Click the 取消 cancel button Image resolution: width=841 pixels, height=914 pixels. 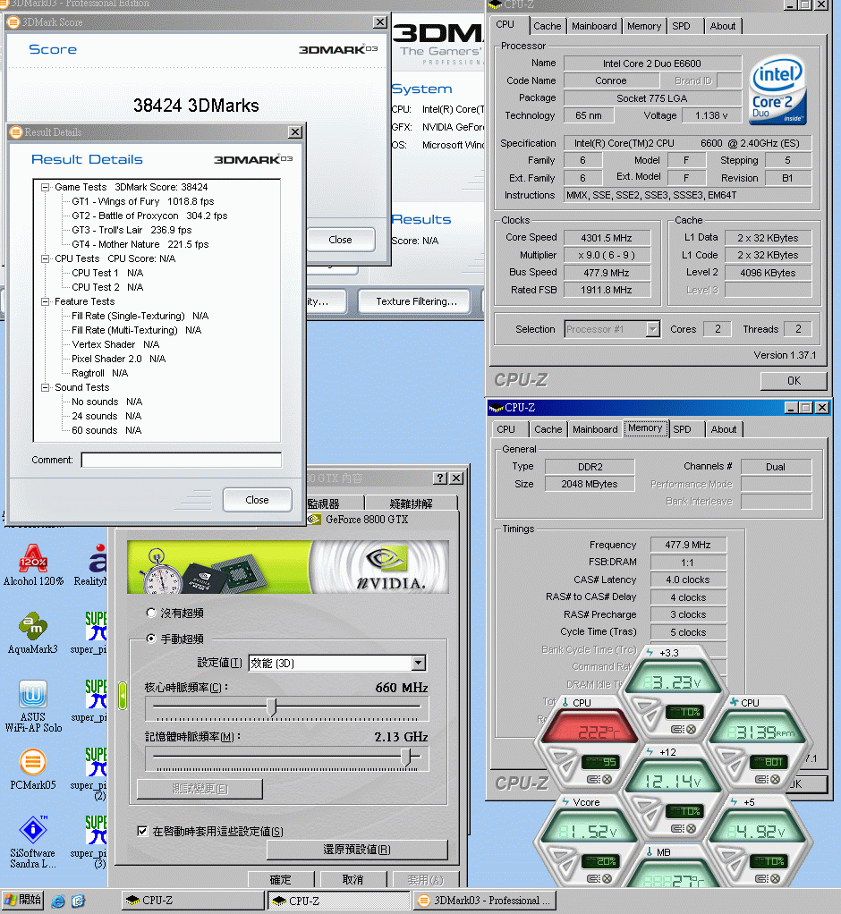tap(353, 880)
